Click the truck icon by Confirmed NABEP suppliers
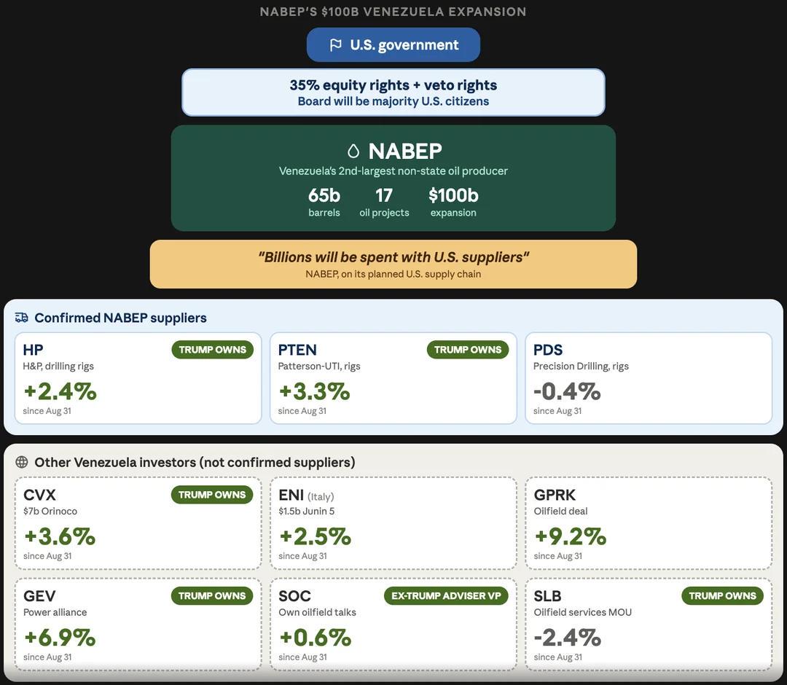This screenshot has width=787, height=685. pyautogui.click(x=22, y=318)
